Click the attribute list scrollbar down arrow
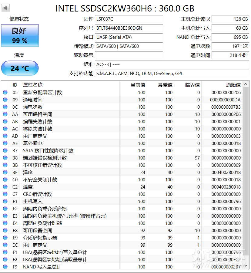 pos(246,266)
